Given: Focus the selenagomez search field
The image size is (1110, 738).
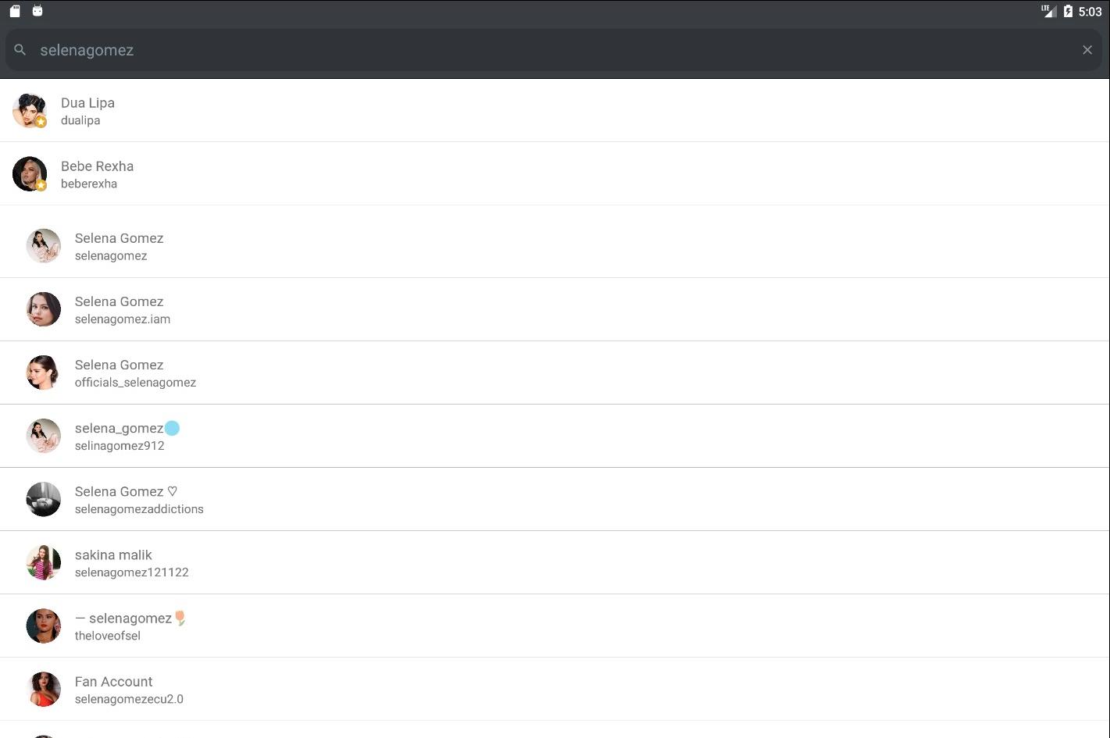Looking at the screenshot, I should (x=554, y=50).
